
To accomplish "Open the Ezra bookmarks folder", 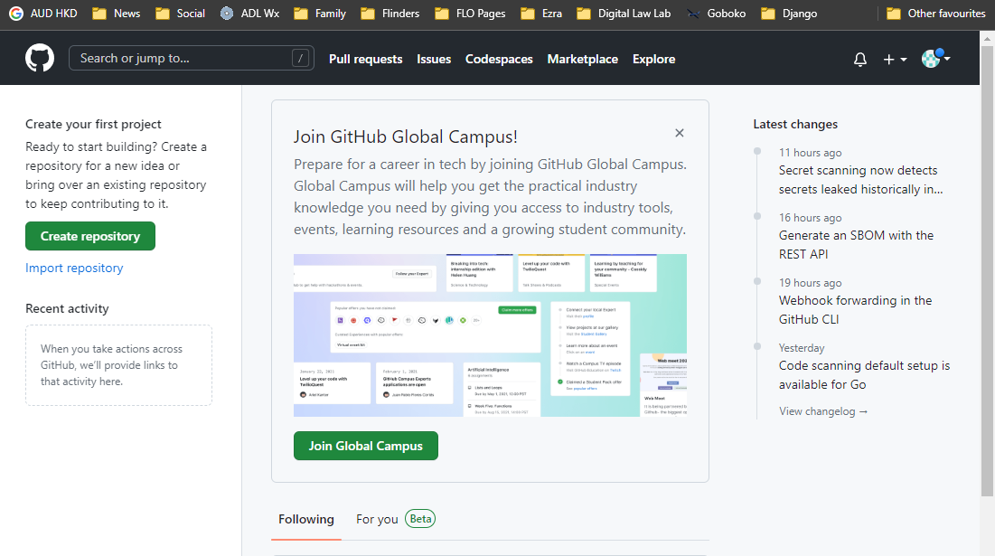I will 540,13.
